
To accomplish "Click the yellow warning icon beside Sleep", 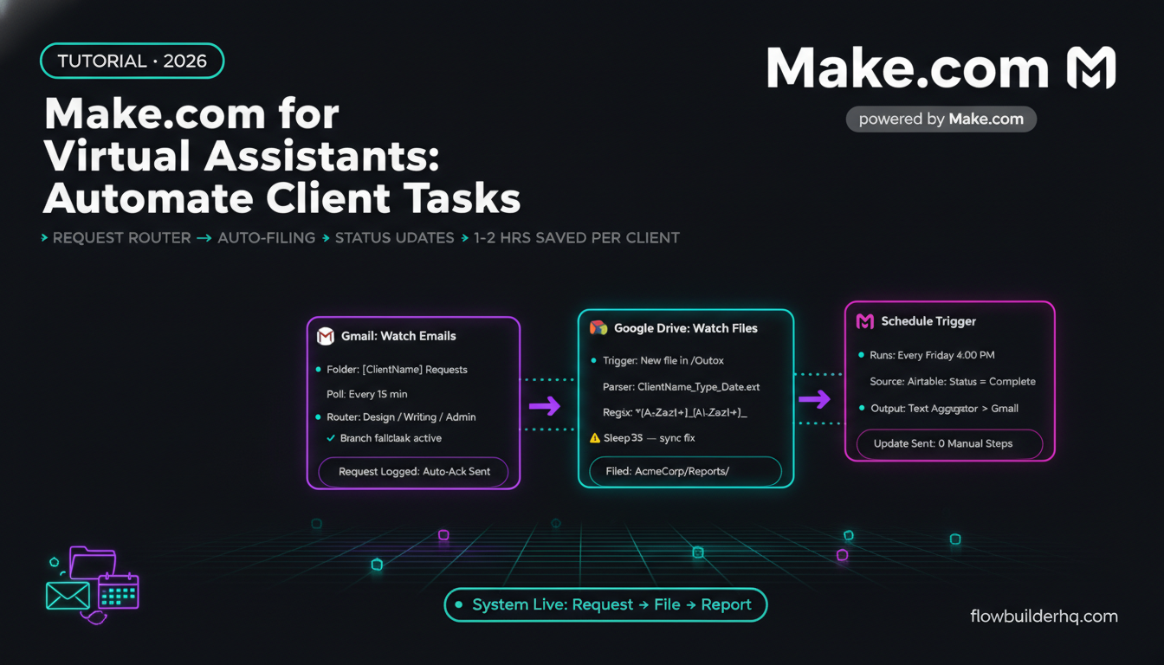I will (595, 438).
